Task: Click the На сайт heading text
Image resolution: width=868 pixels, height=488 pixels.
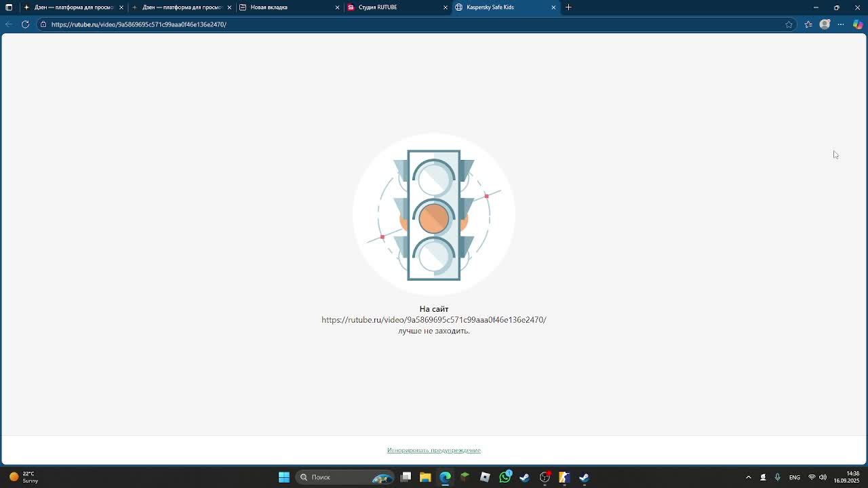Action: [434, 309]
